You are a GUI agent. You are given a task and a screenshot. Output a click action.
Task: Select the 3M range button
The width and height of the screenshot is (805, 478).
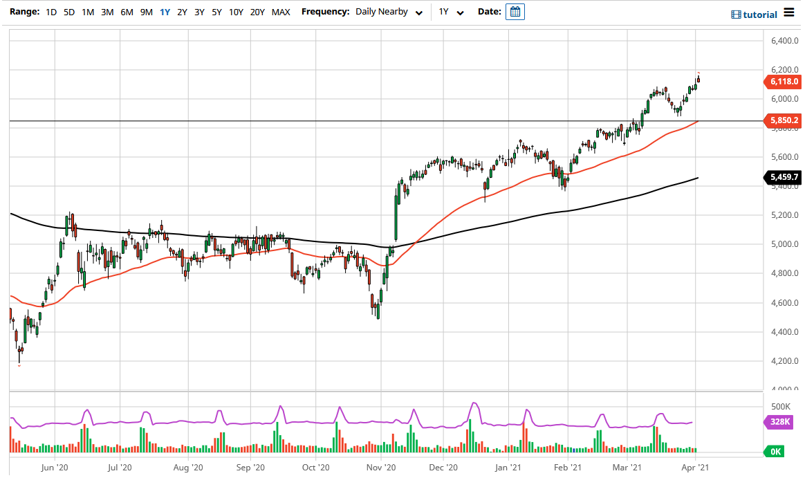pyautogui.click(x=107, y=12)
